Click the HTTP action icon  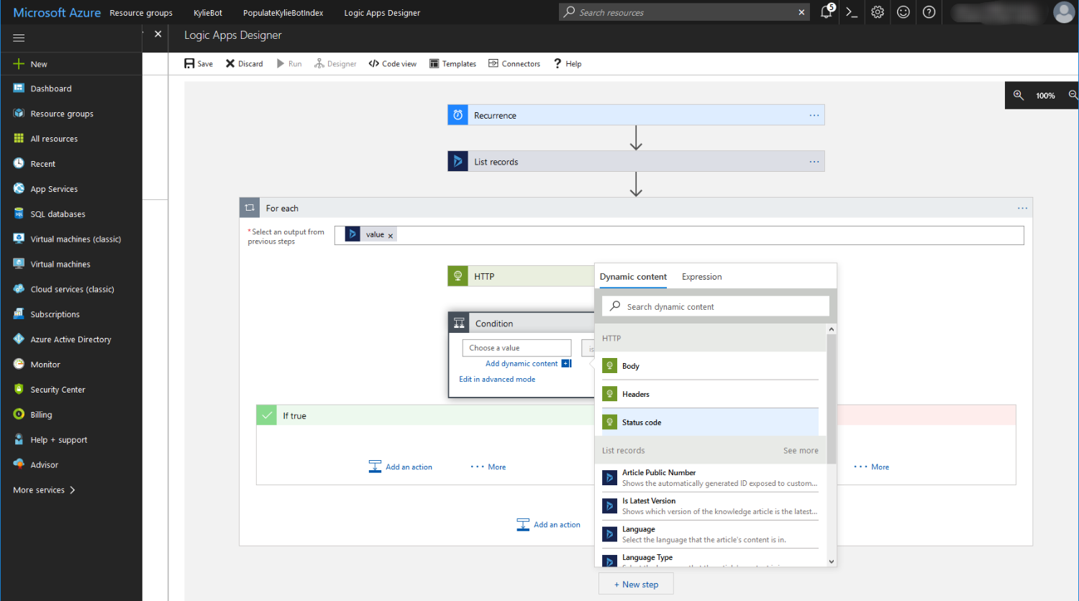click(458, 276)
